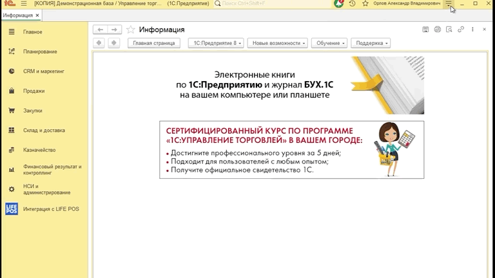Open the 1C main menu hamburger icon
This screenshot has height=278, width=495.
click(24, 3)
